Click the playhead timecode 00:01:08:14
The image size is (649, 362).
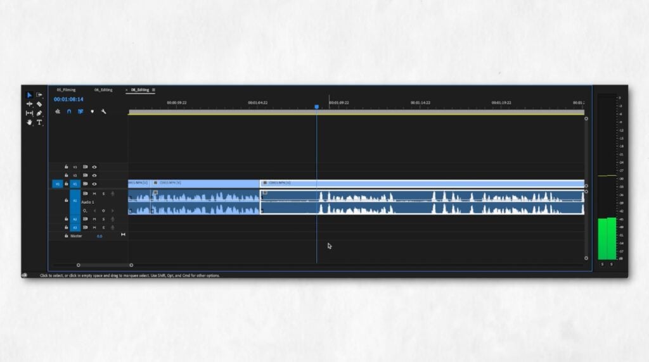click(68, 99)
